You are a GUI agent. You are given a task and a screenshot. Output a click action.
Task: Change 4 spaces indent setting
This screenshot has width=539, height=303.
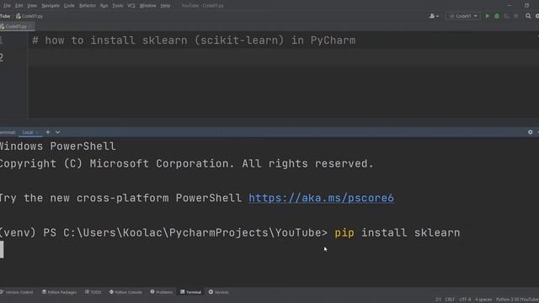click(483, 300)
